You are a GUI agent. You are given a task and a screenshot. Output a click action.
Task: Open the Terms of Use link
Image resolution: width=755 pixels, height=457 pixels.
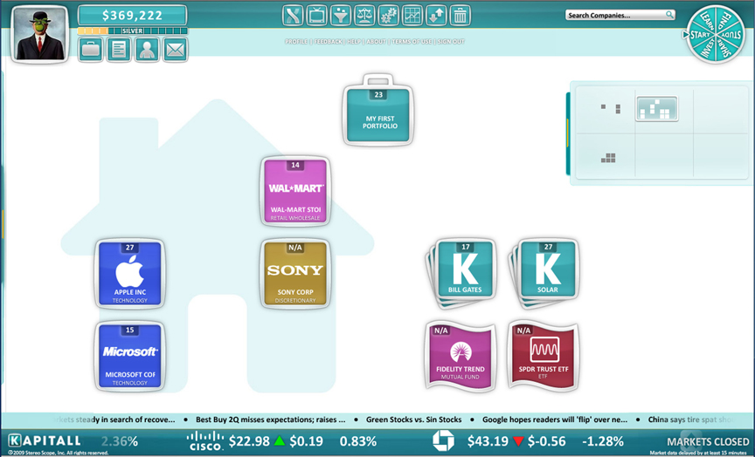click(x=410, y=42)
